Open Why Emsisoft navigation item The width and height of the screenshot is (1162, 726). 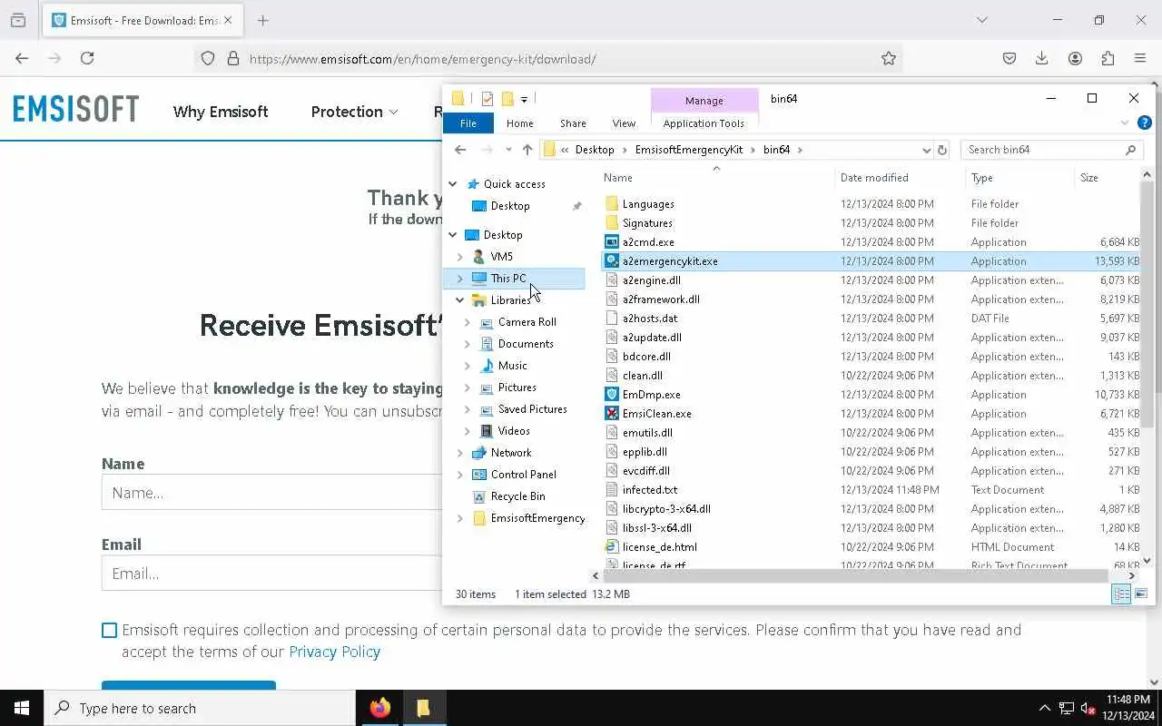[221, 112]
